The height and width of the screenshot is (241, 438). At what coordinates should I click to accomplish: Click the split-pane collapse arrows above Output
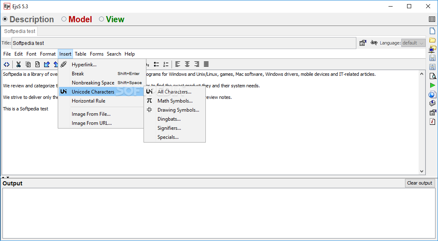[x=6, y=178]
